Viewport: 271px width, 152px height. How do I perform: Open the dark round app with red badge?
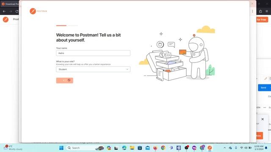(186, 148)
